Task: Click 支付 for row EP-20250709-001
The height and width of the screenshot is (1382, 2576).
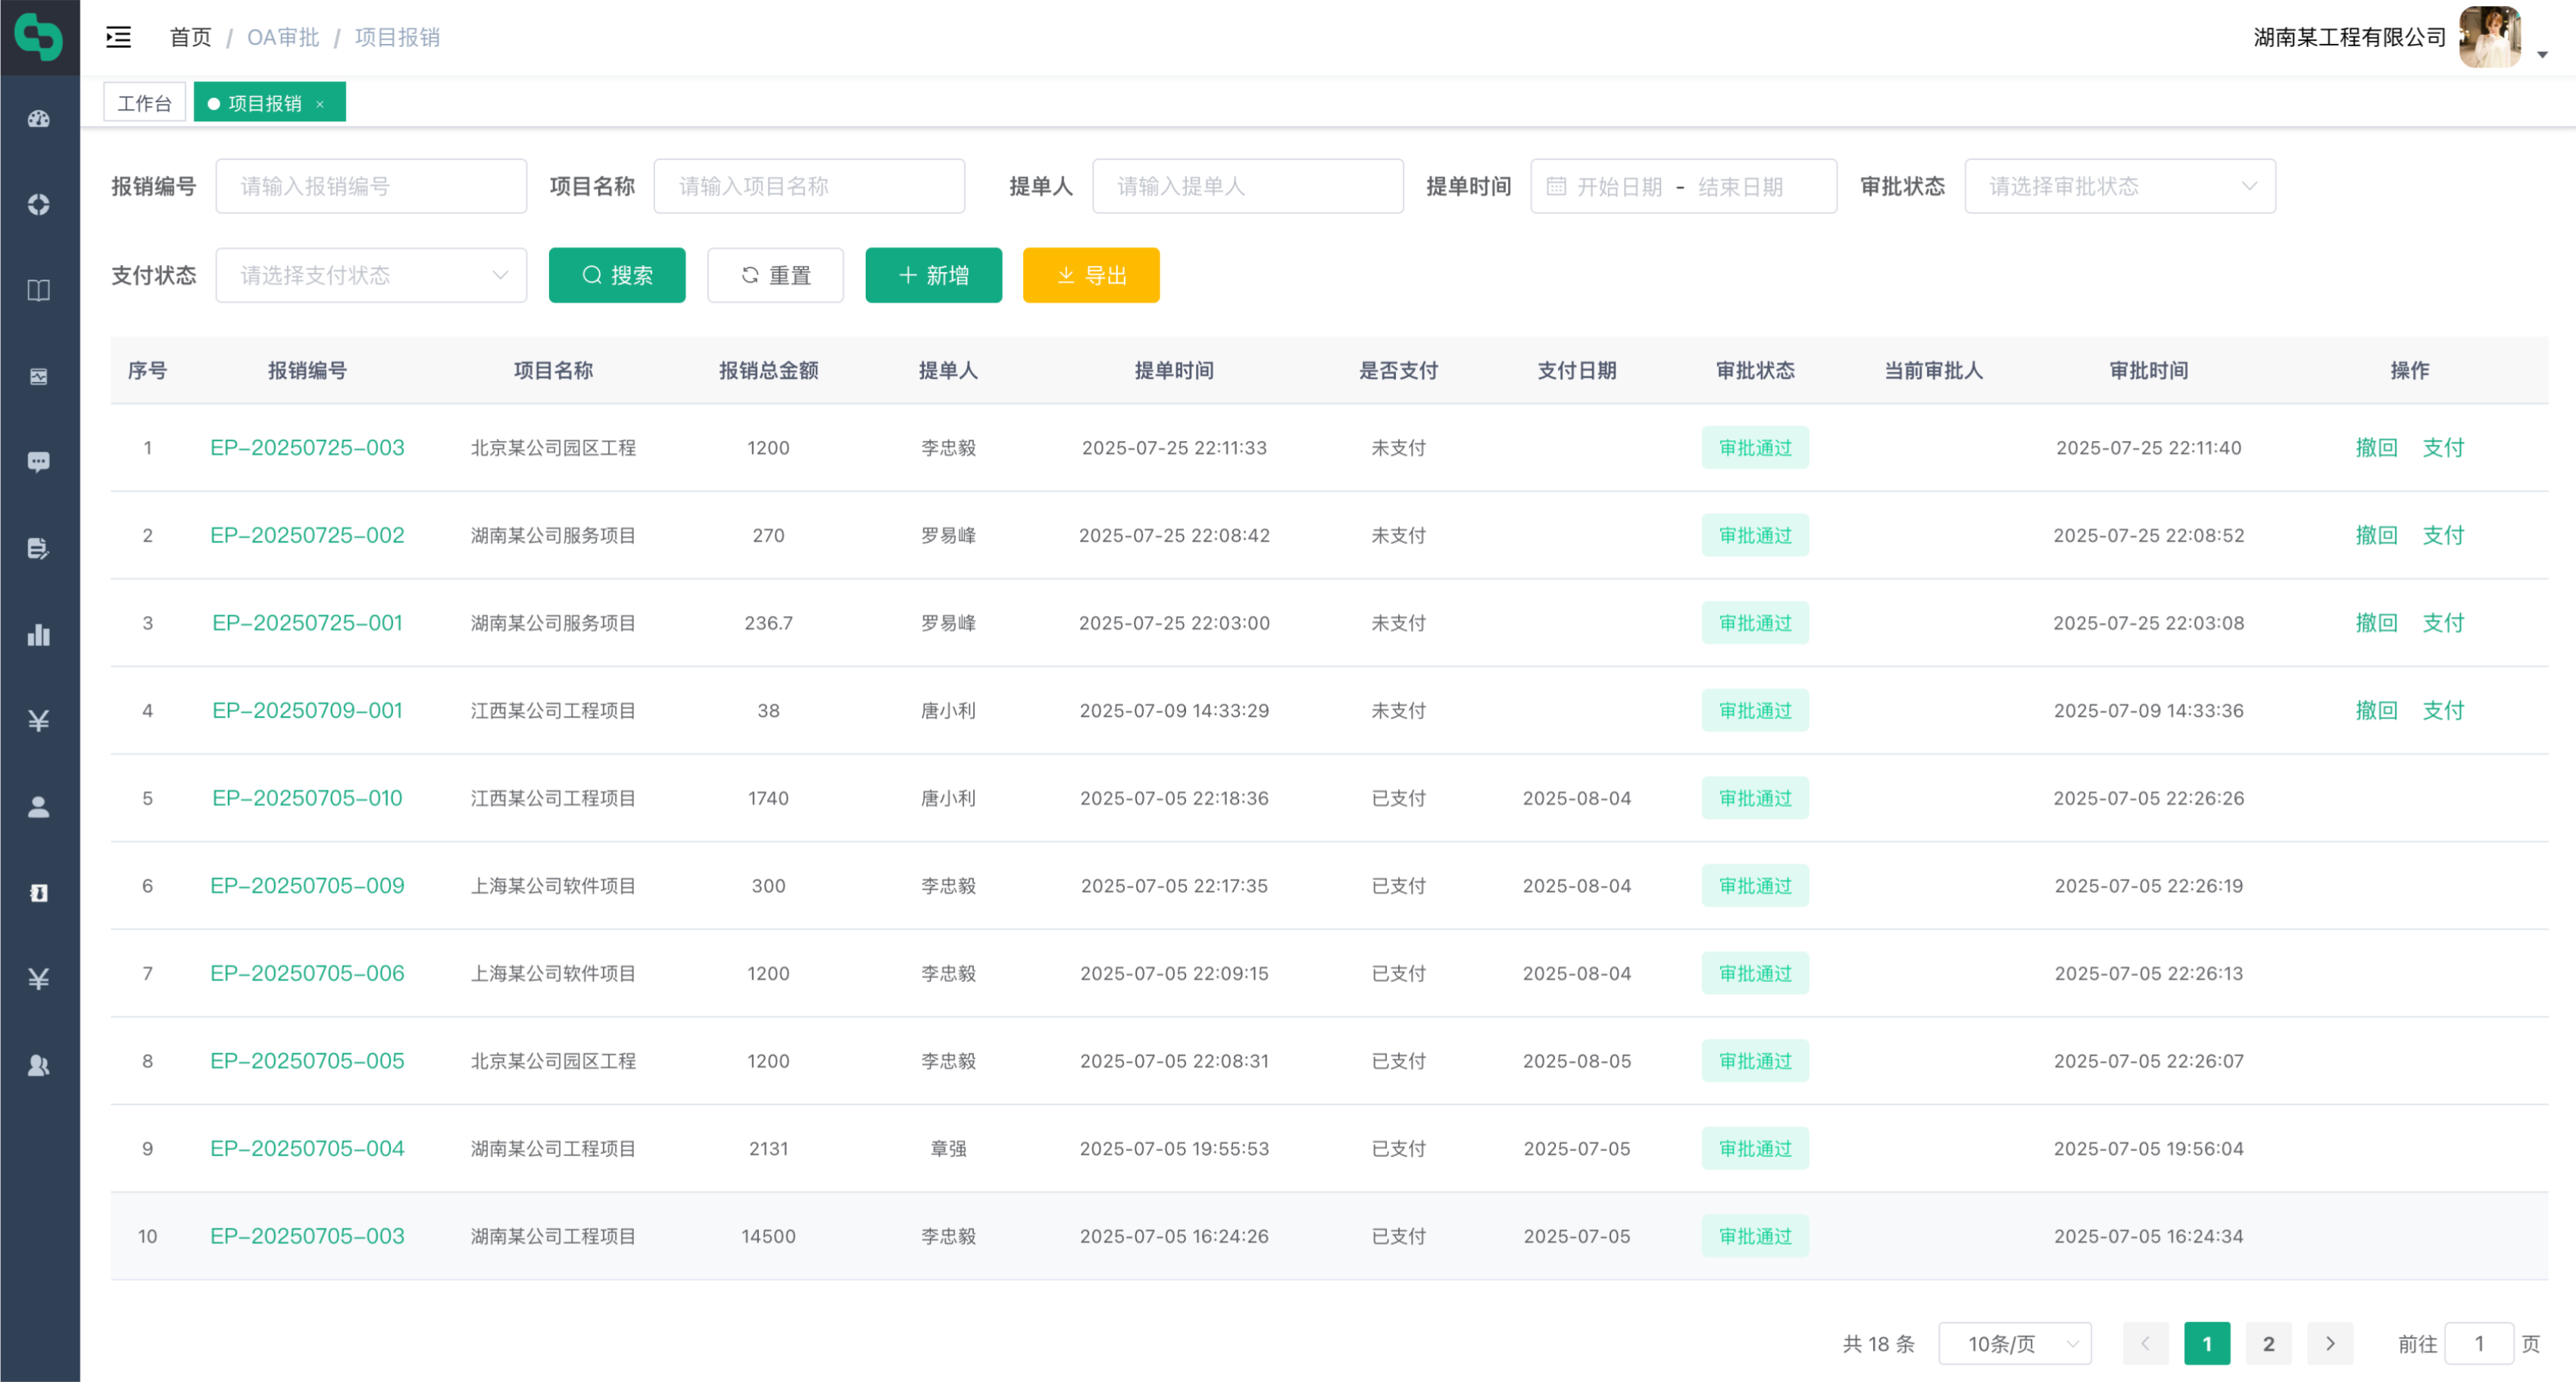Action: click(x=2442, y=710)
